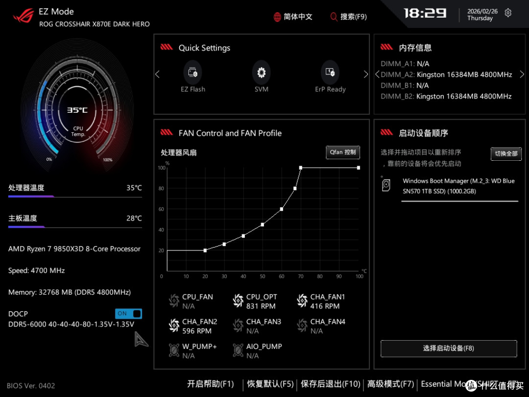Restore defaults via 恢复默认(F5)
The width and height of the screenshot is (529, 397).
[270, 384]
